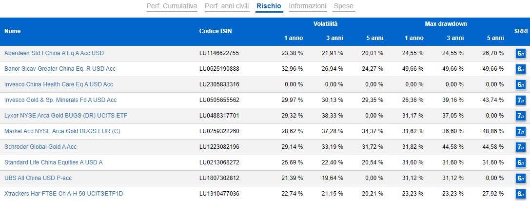Go to the Spese tab
The height and width of the screenshot is (201, 530).
(x=343, y=6)
